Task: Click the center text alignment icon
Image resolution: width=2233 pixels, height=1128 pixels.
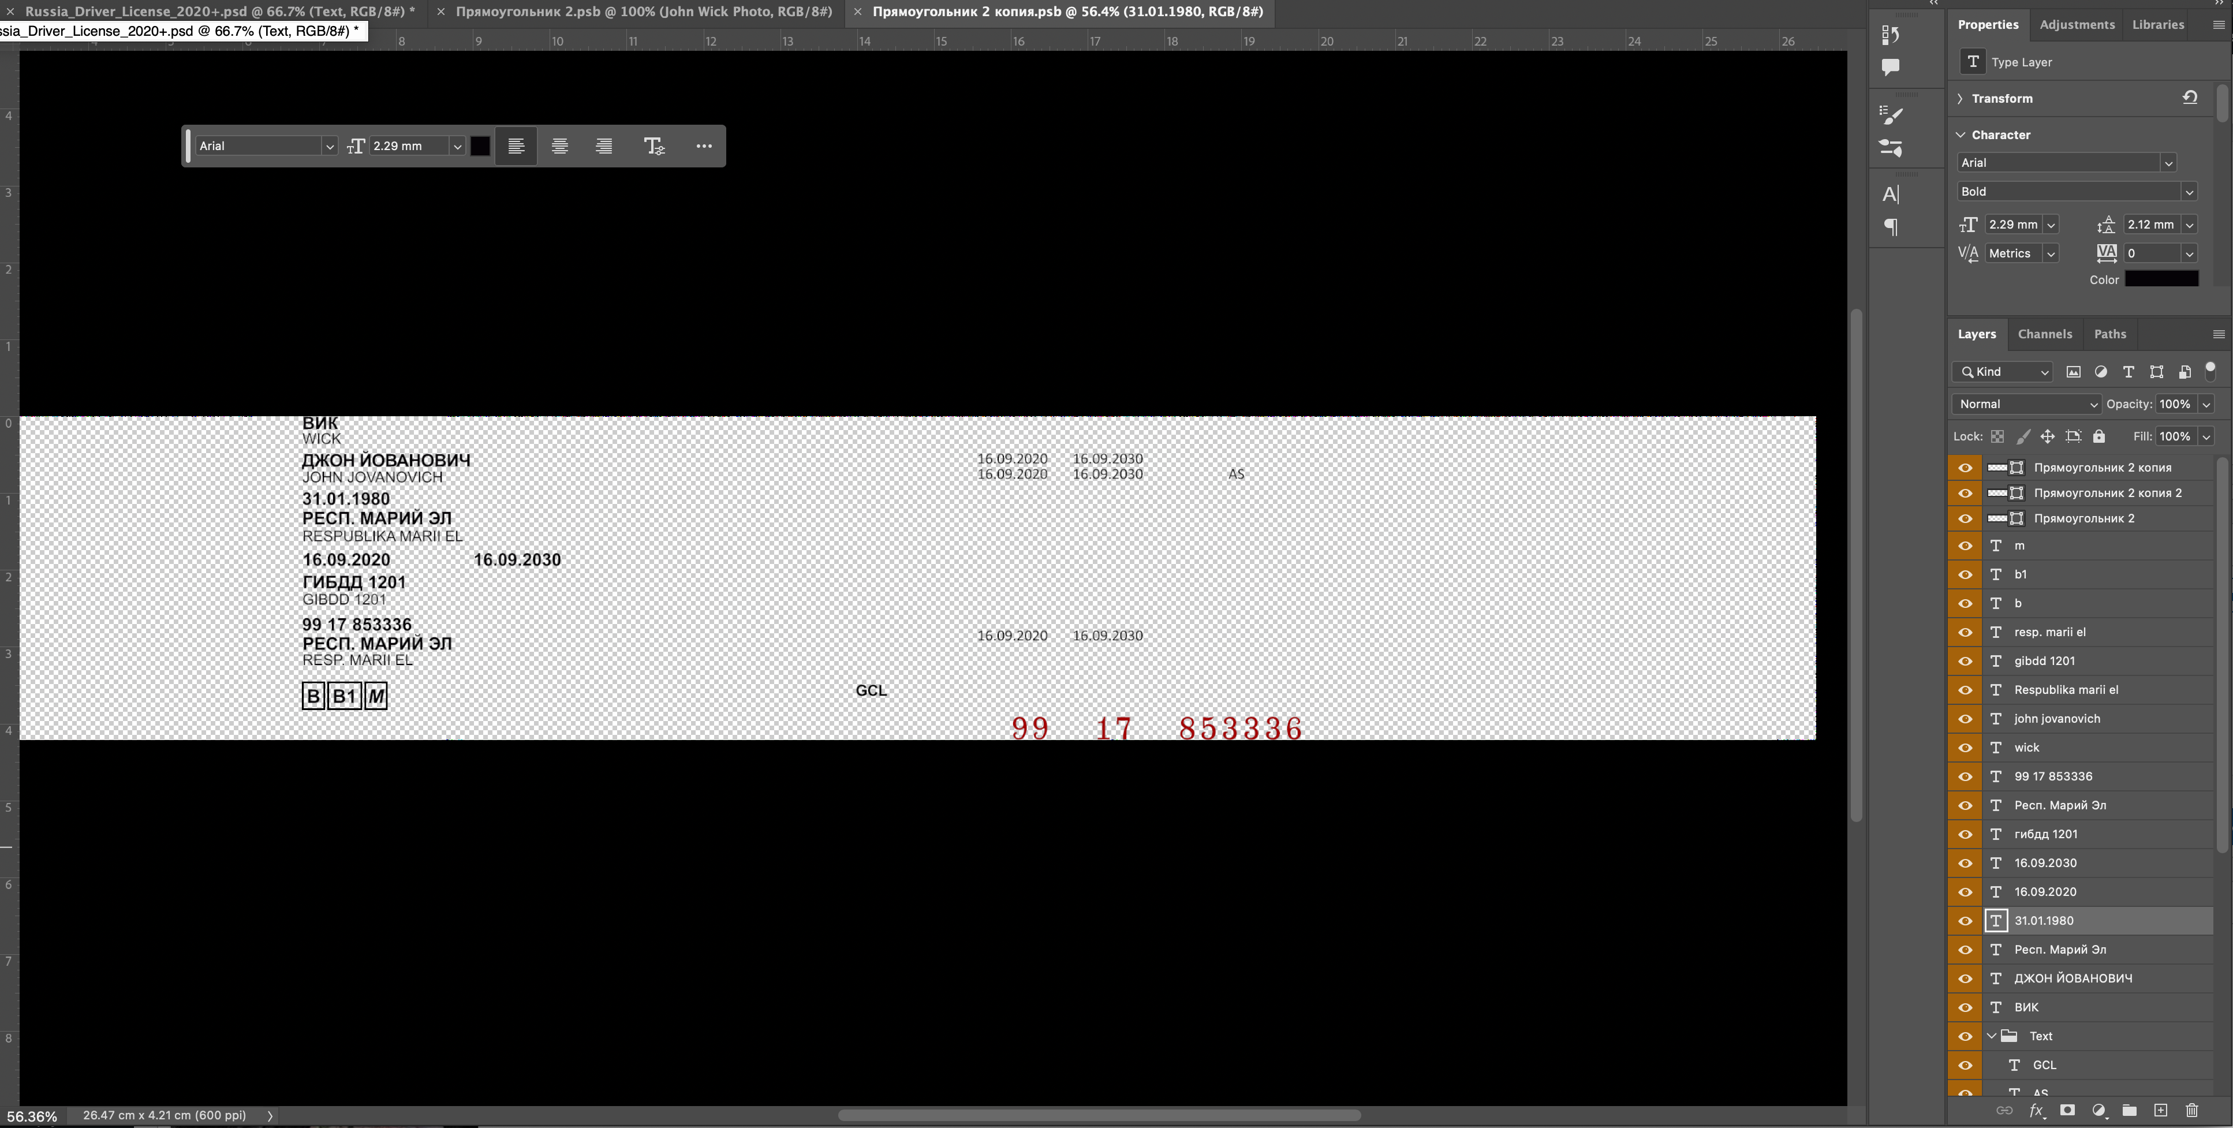Action: [x=560, y=147]
